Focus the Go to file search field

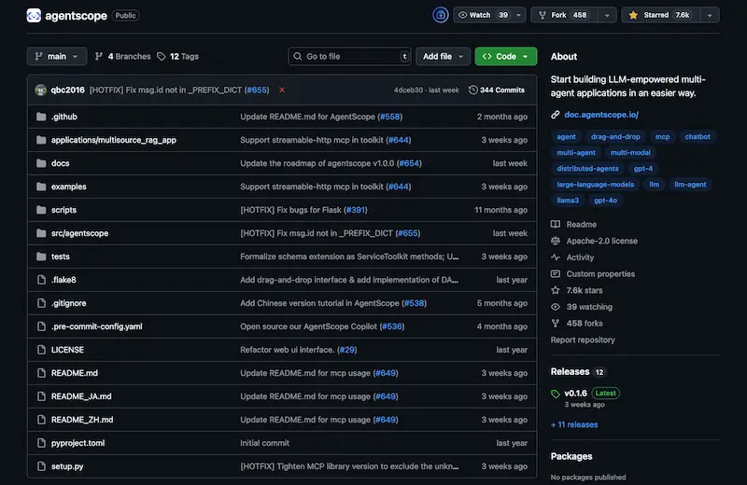349,56
